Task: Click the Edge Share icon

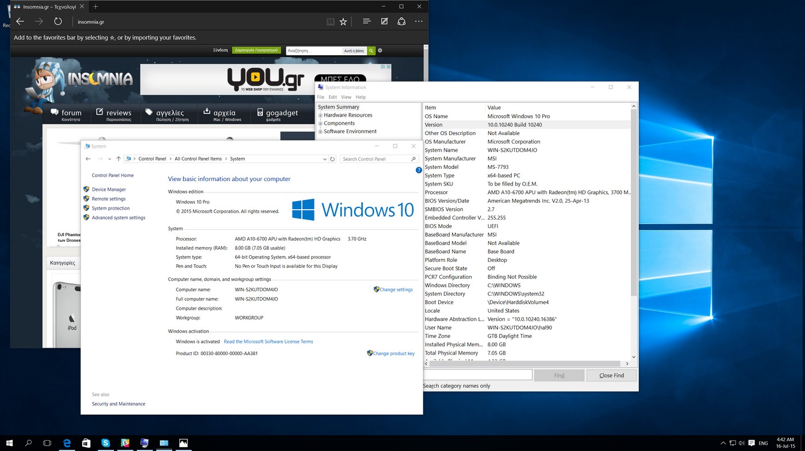Action: coord(401,21)
